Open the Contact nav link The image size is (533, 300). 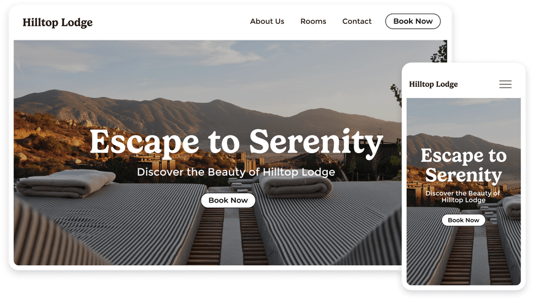pyautogui.click(x=357, y=21)
